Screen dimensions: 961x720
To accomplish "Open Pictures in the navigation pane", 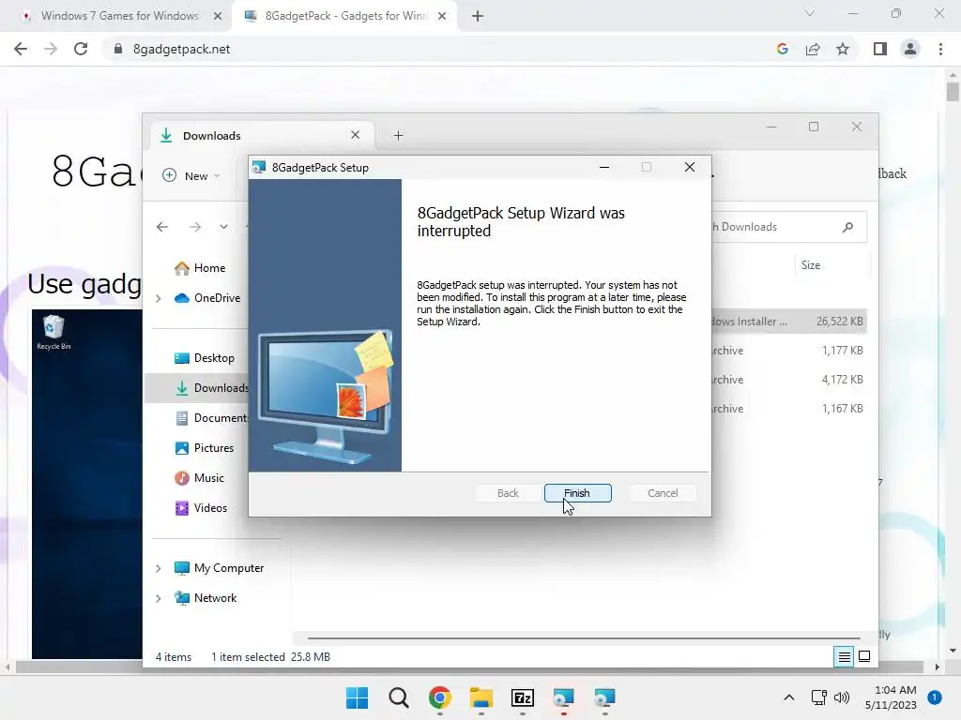I will click(x=204, y=448).
